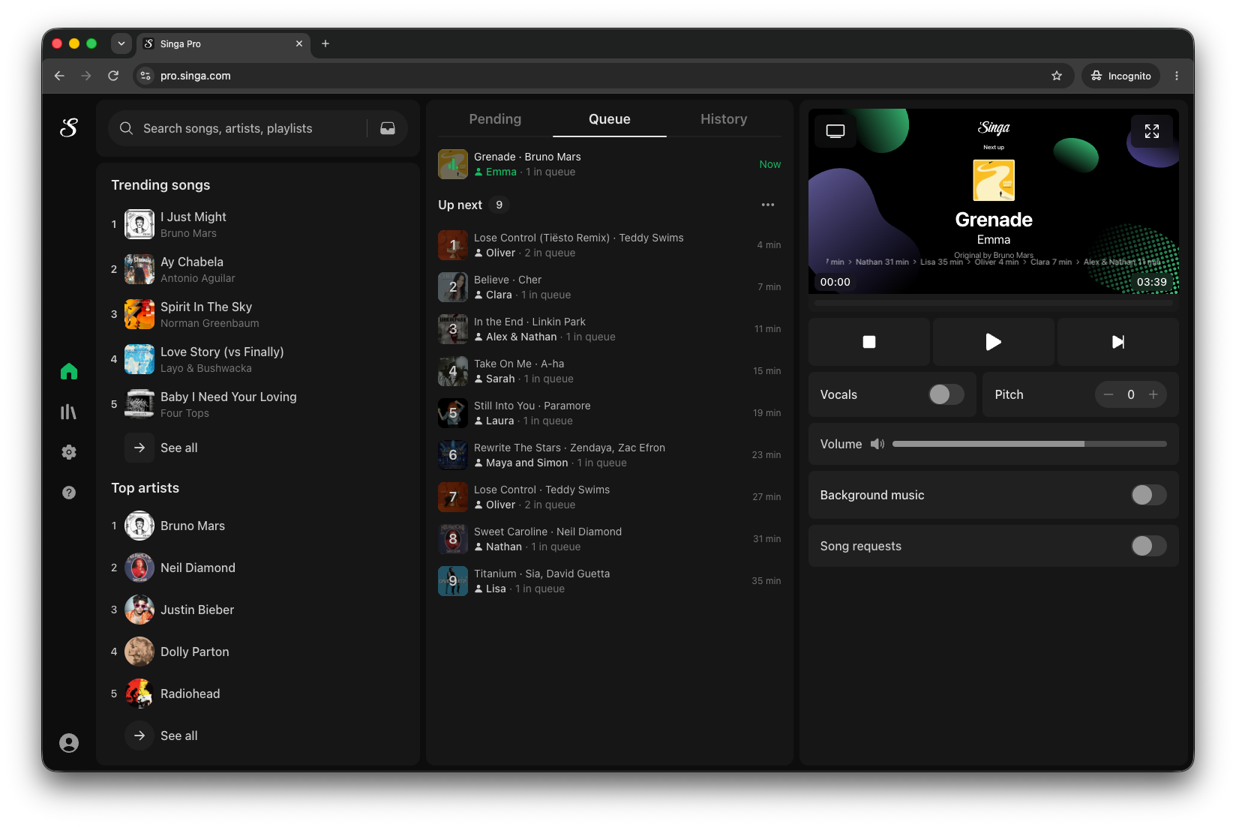Click the Singa logo in the sidebar
Viewport: 1236px width, 827px height.
[69, 128]
